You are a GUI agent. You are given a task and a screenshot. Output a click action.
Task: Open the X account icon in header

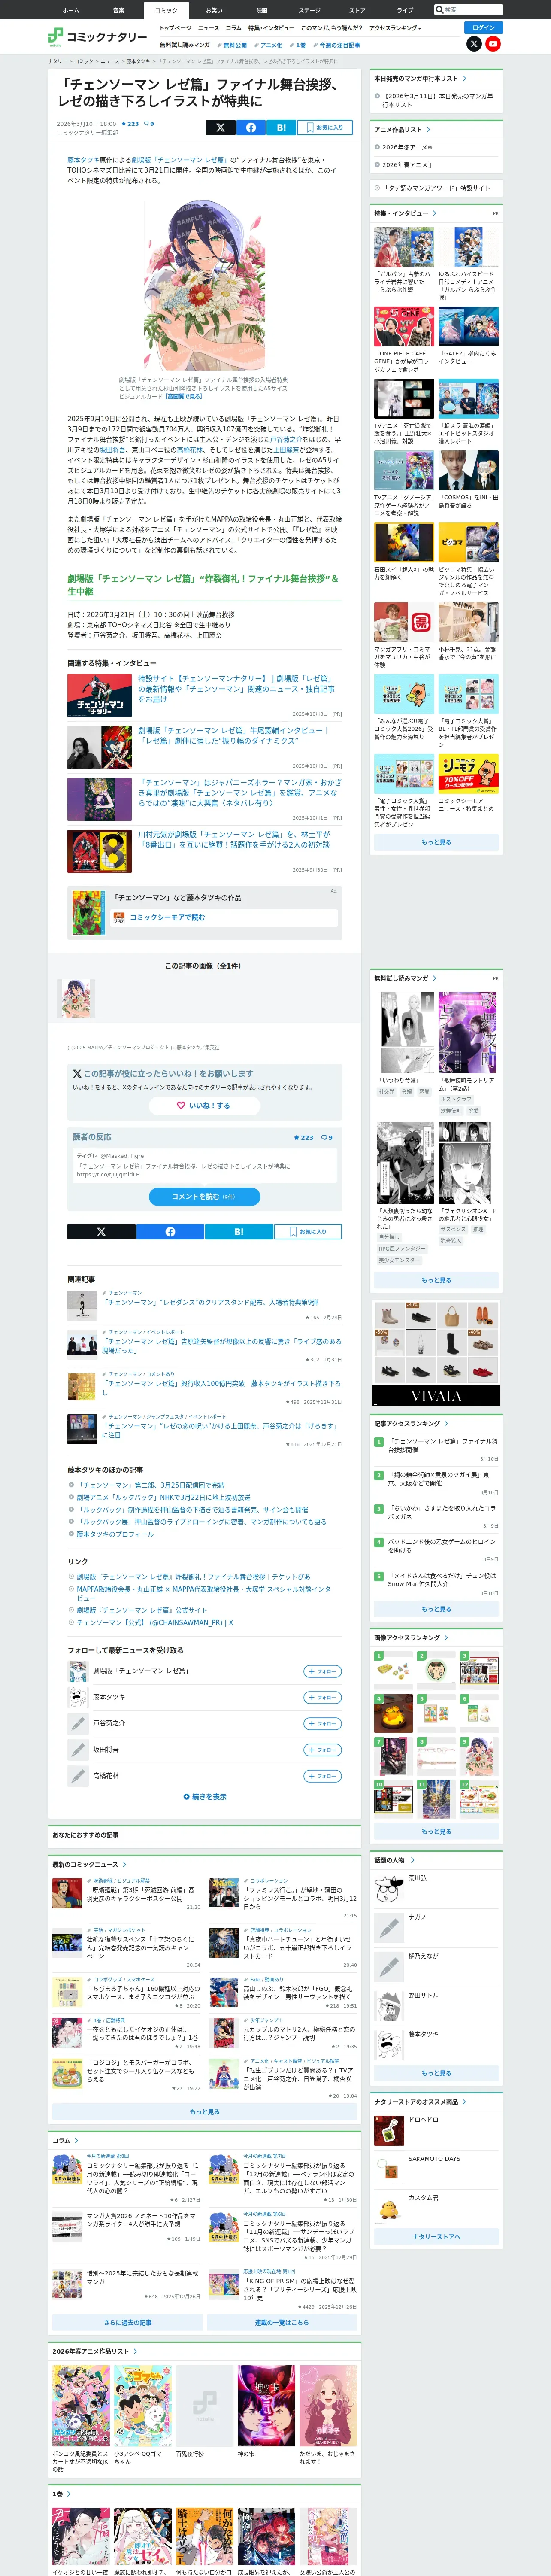click(474, 44)
